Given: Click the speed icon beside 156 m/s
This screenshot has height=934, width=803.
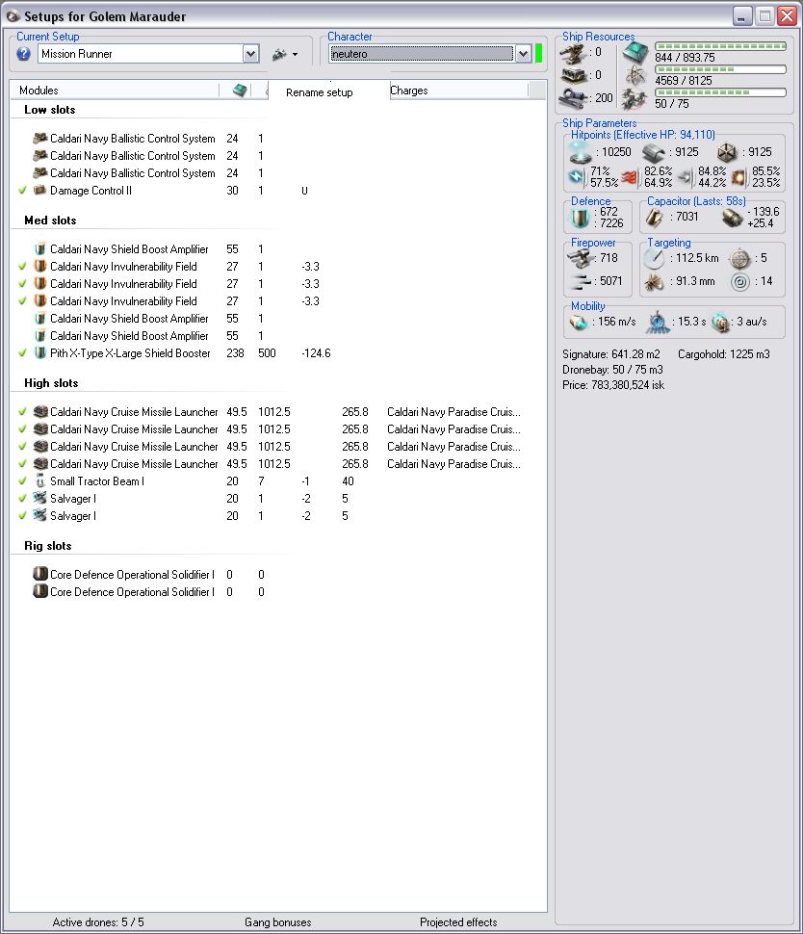Looking at the screenshot, I should pyautogui.click(x=578, y=322).
